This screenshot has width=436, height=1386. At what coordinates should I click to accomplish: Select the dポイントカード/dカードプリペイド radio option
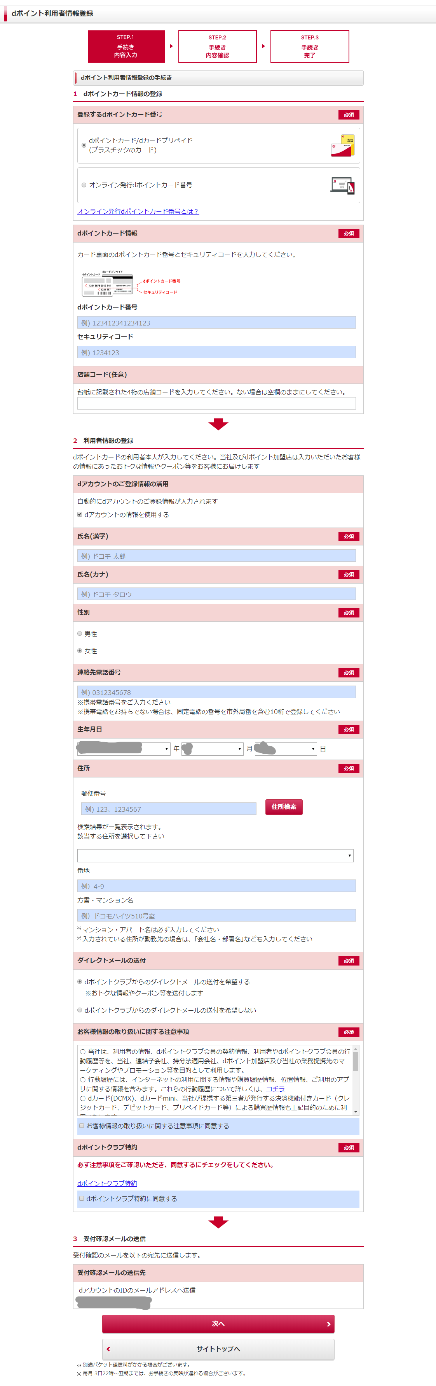(x=84, y=145)
